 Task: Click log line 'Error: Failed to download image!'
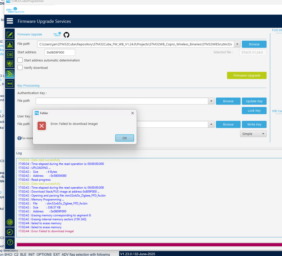46,231
